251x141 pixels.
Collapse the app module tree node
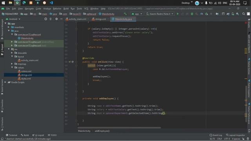pos(5,23)
